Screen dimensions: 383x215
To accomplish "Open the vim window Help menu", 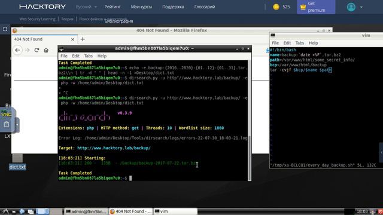I will click(313, 43).
